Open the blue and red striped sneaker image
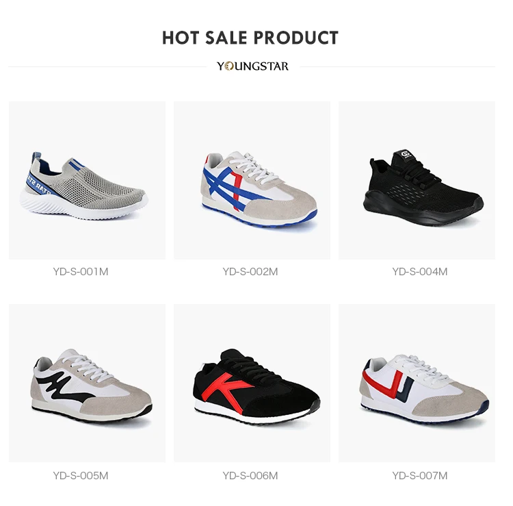Viewport: 513px width, 506px height. click(x=252, y=180)
